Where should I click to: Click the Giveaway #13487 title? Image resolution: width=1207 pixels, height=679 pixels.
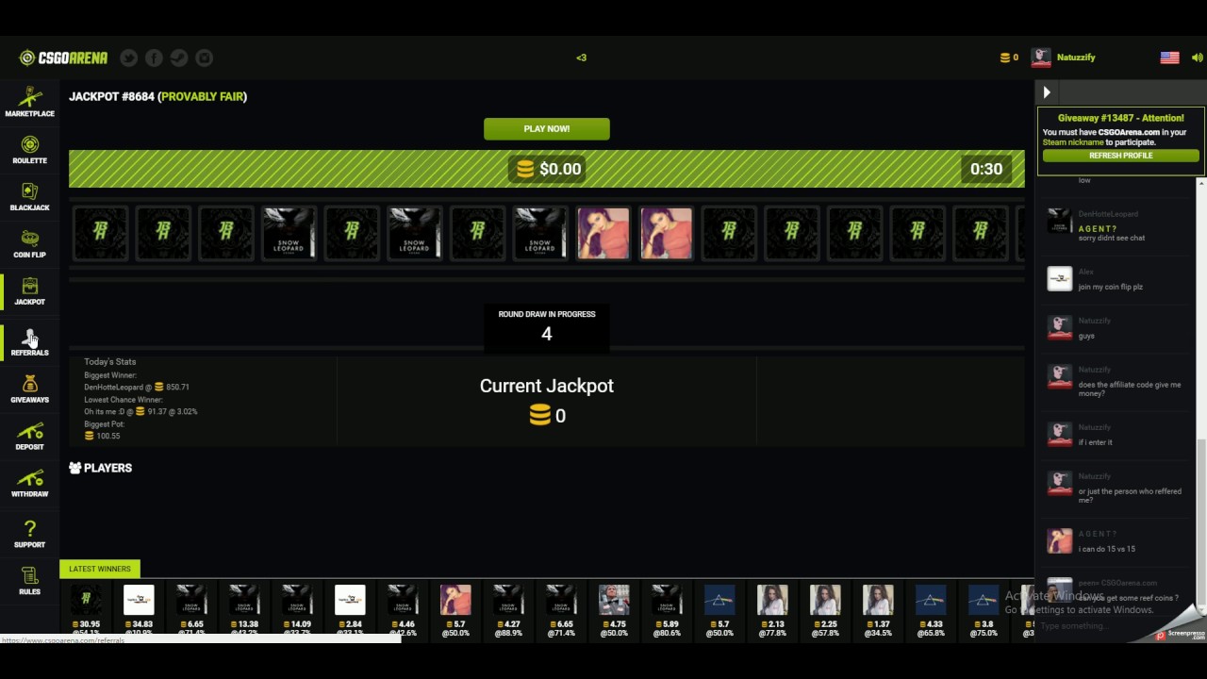1120,118
